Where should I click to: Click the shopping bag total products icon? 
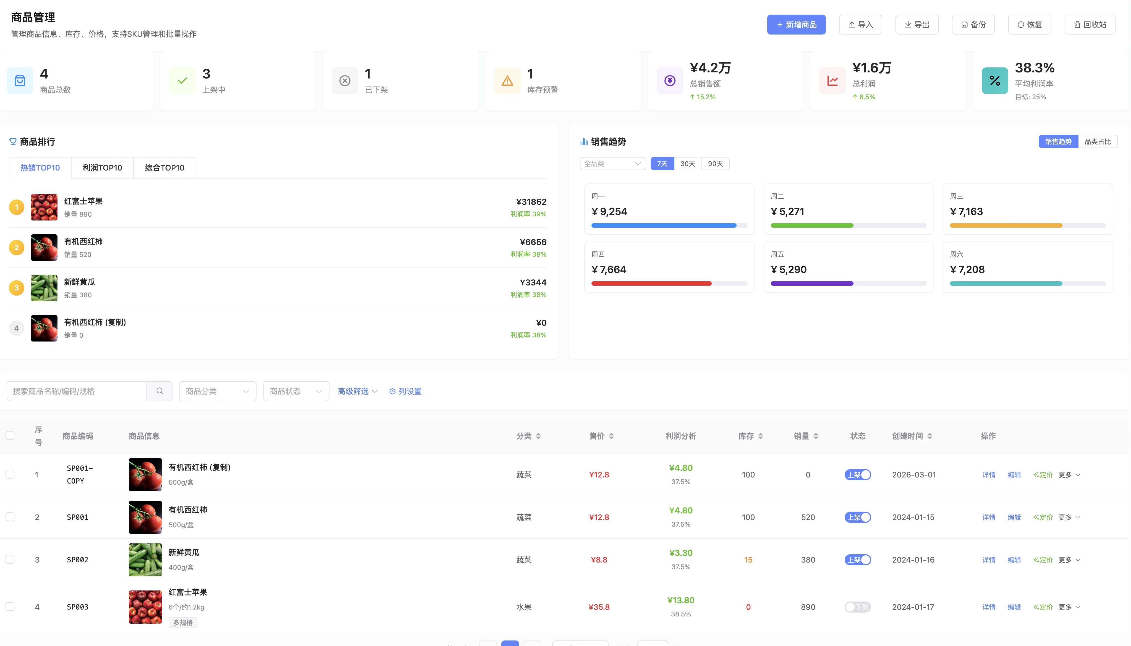(x=20, y=81)
